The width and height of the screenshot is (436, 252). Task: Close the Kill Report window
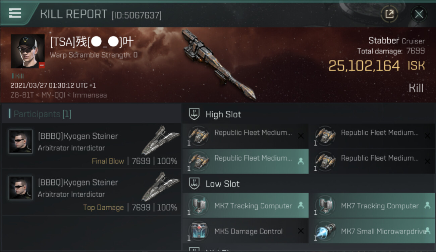[419, 14]
